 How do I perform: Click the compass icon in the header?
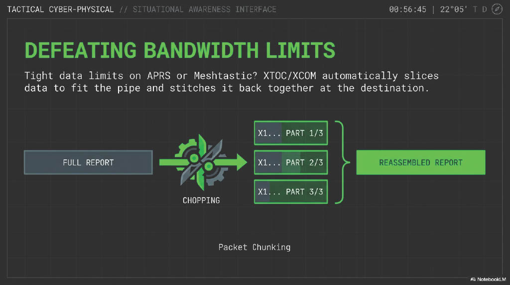[497, 9]
